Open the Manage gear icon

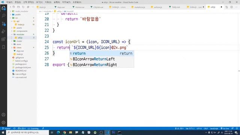coord(3,123)
